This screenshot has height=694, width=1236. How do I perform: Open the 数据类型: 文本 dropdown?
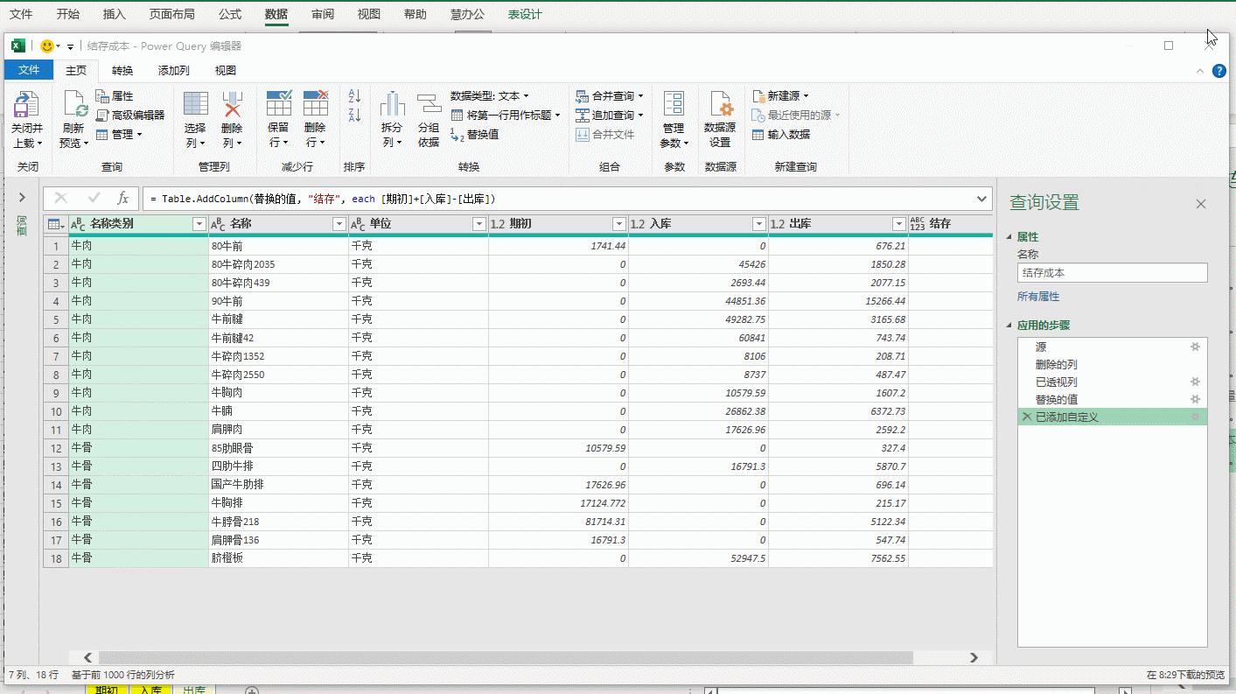point(490,96)
